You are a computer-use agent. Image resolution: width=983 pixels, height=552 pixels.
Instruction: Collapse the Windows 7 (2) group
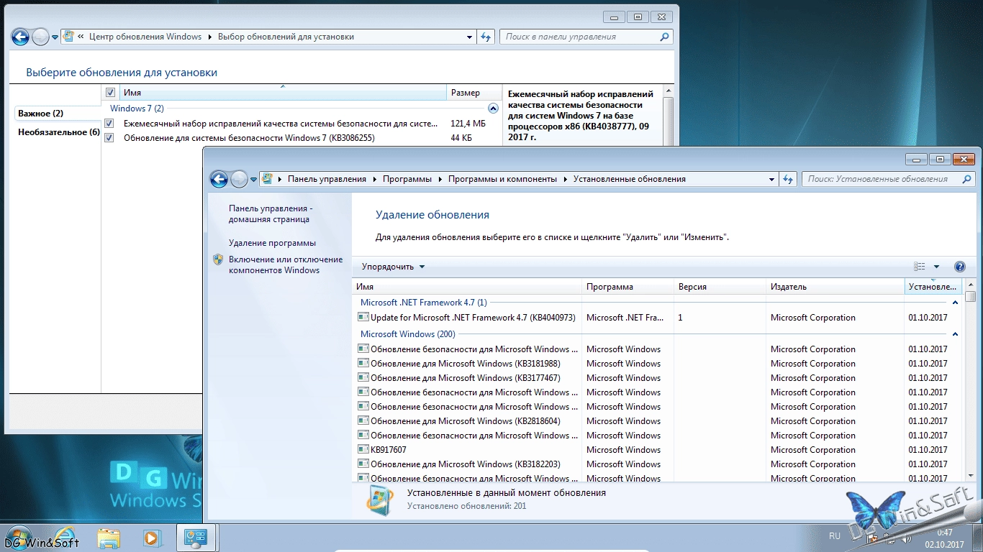[493, 109]
